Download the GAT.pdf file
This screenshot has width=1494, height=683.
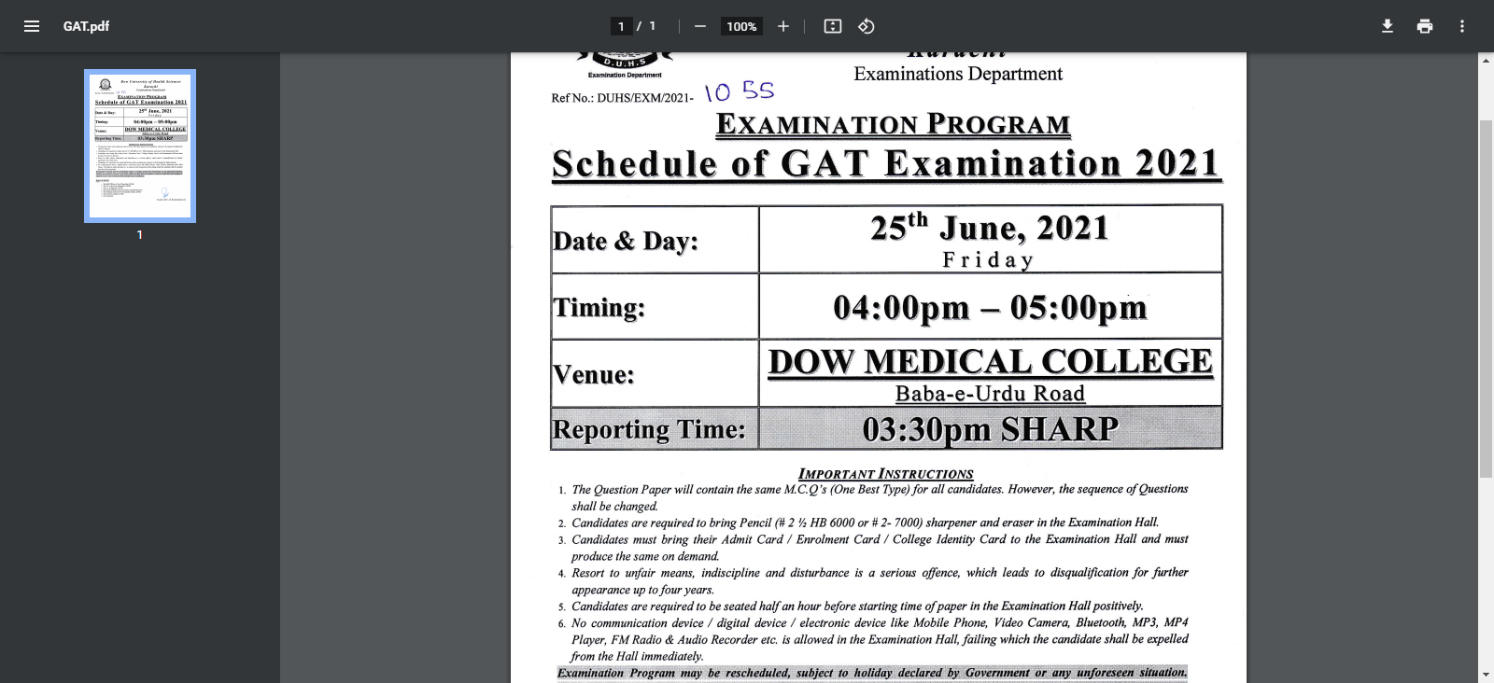(1388, 26)
